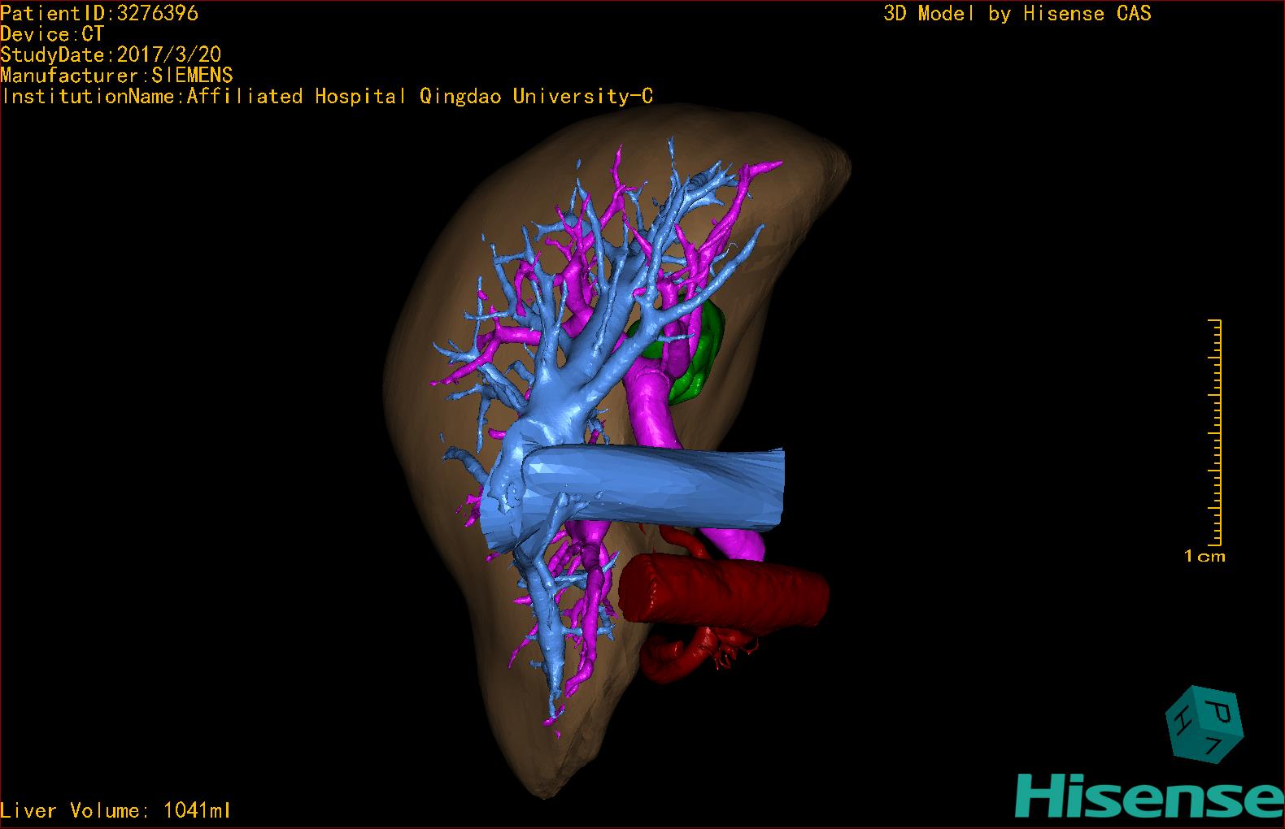The height and width of the screenshot is (829, 1285).
Task: Select the StudyDate:2017/3/20 text
Action: tap(111, 54)
